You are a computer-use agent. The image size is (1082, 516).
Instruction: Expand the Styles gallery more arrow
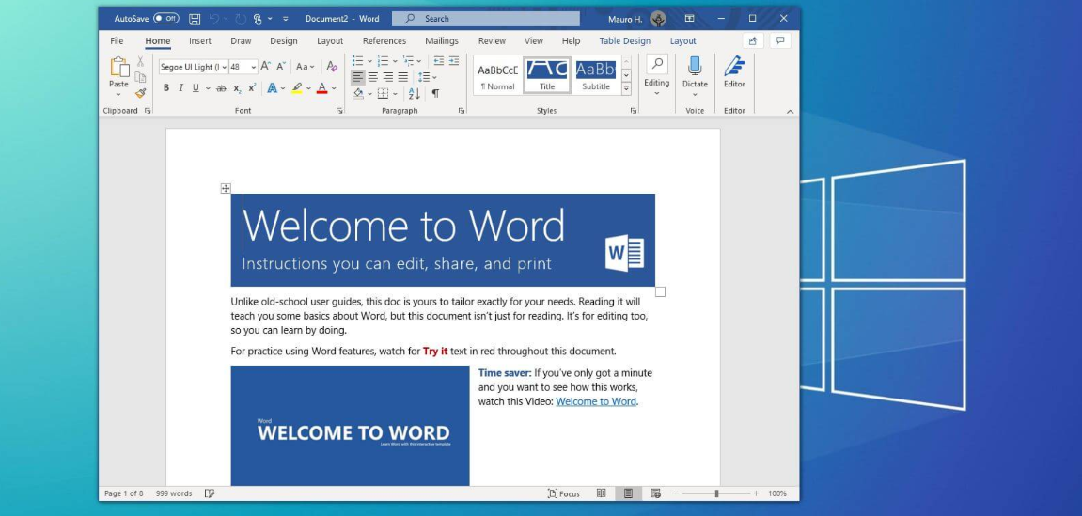tap(626, 88)
